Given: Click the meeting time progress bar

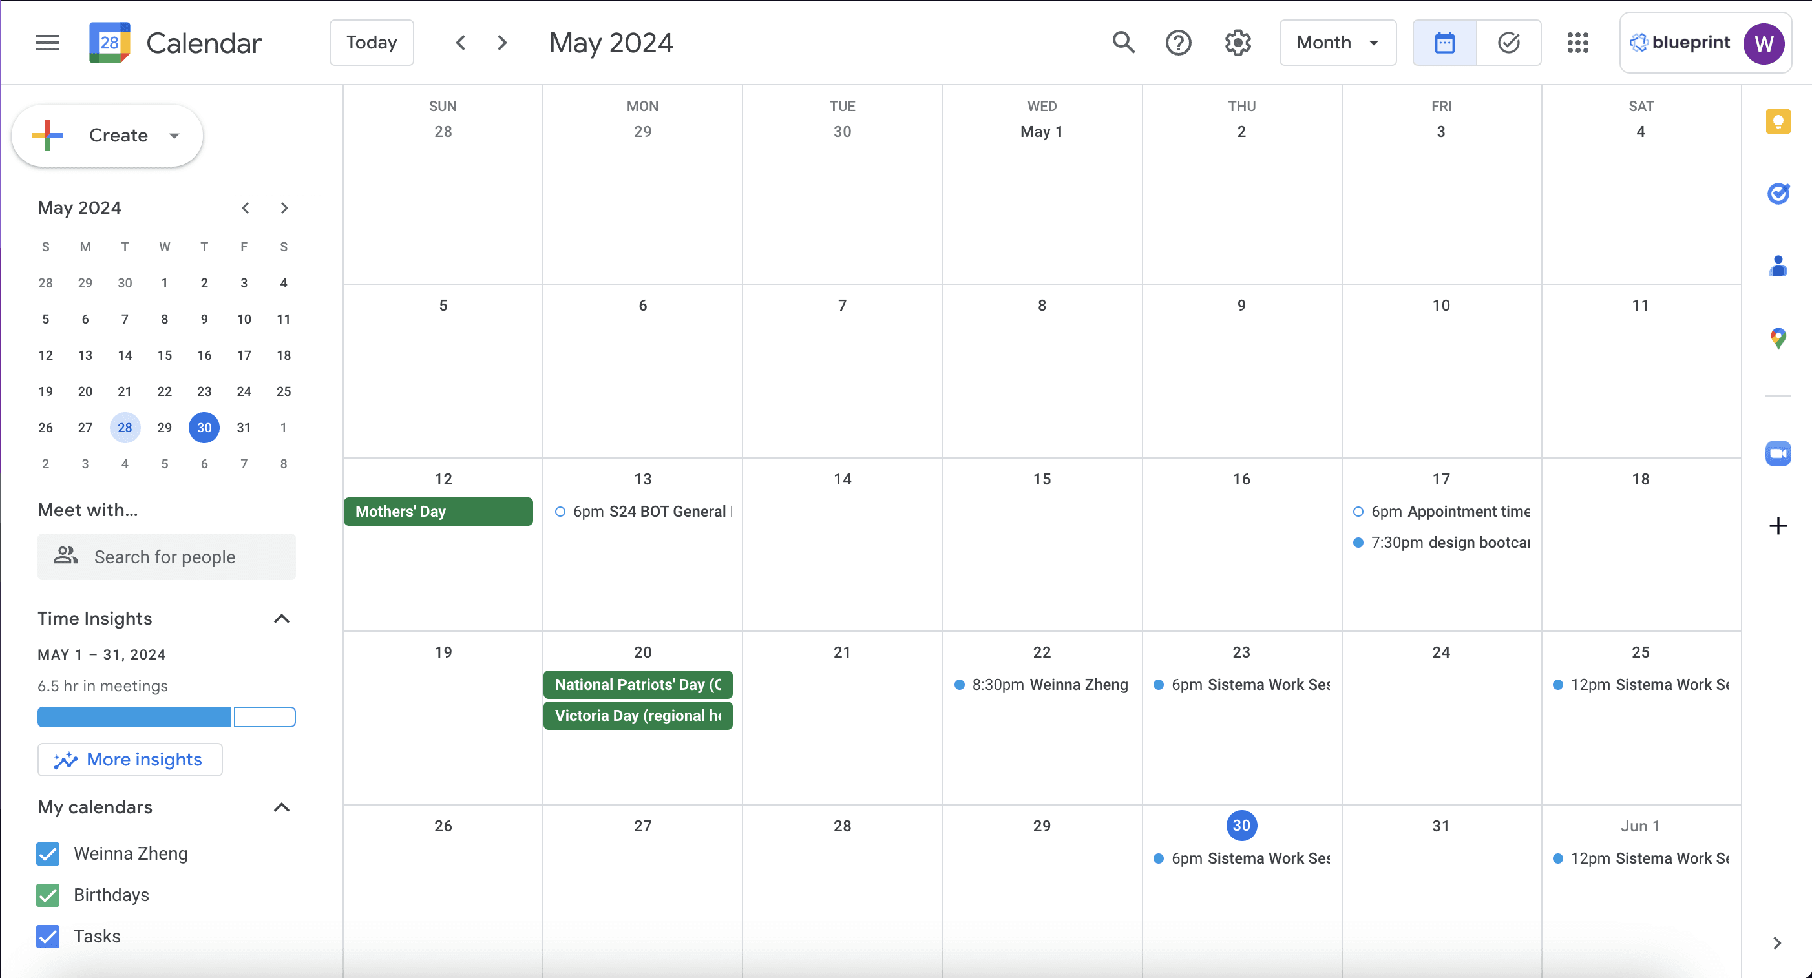Looking at the screenshot, I should pos(166,717).
